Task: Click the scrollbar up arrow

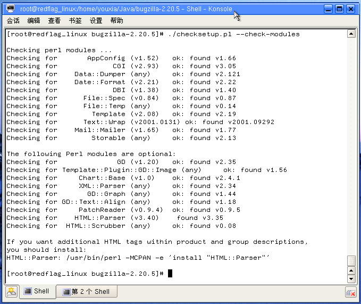Action: [x=351, y=34]
